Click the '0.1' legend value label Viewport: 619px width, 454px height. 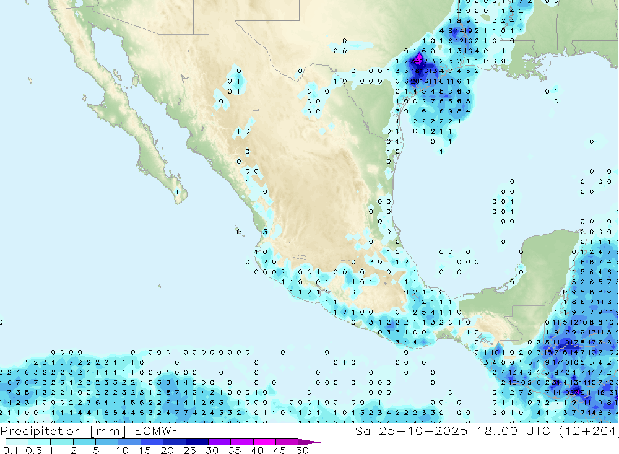11,450
